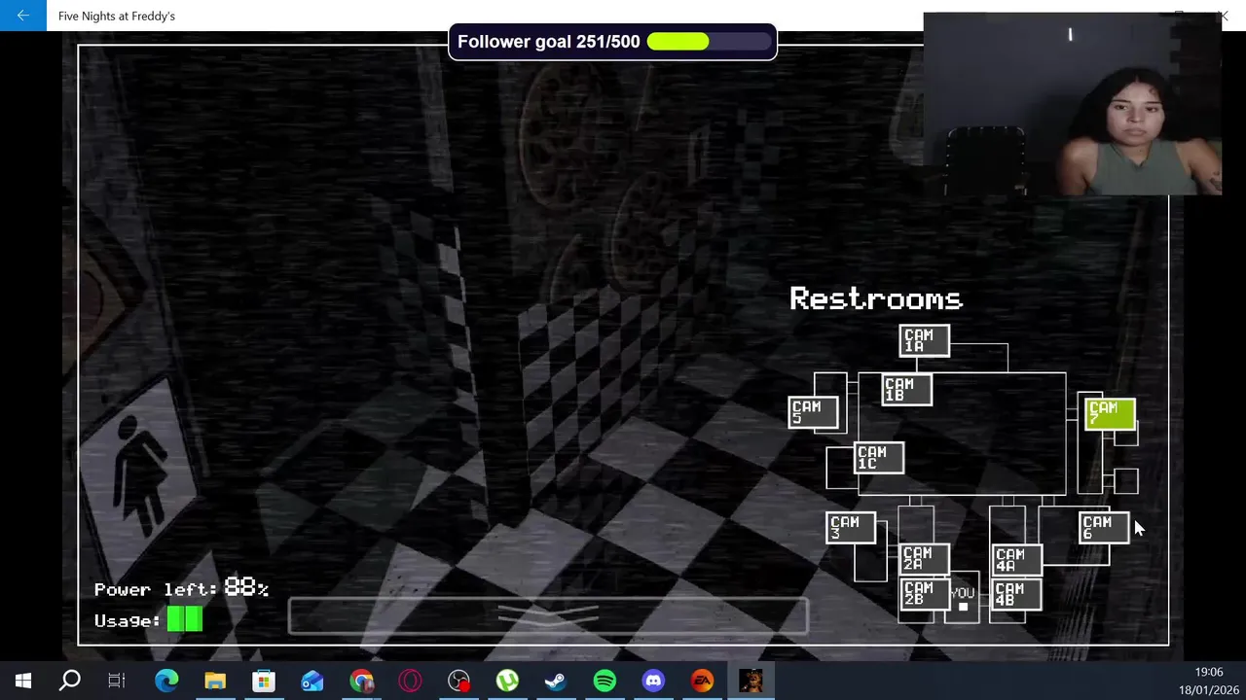The height and width of the screenshot is (700, 1246).
Task: Switch to CAM 2B camera
Action: (924, 594)
